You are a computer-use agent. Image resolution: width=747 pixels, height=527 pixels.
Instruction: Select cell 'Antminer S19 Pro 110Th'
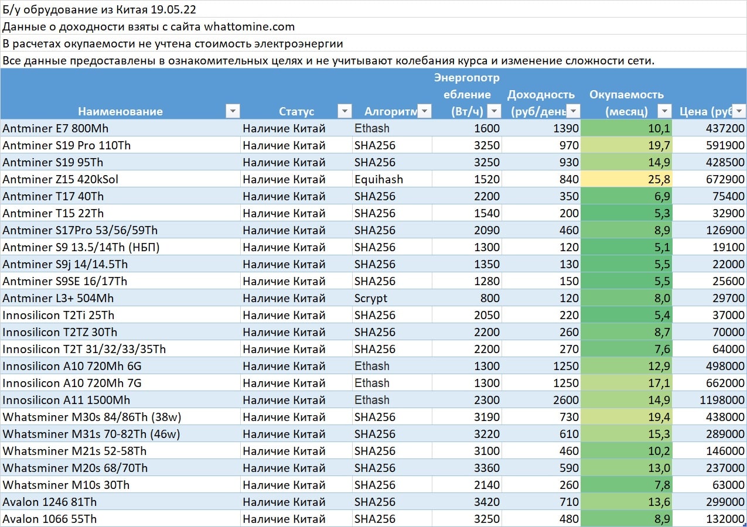tap(120, 145)
